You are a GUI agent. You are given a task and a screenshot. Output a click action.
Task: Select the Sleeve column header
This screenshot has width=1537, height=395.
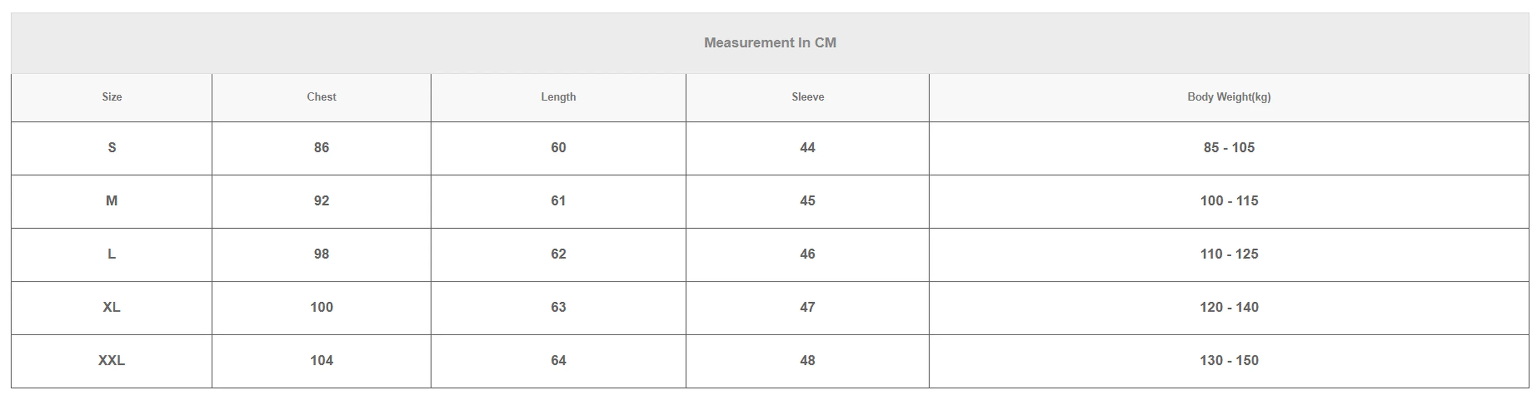807,97
